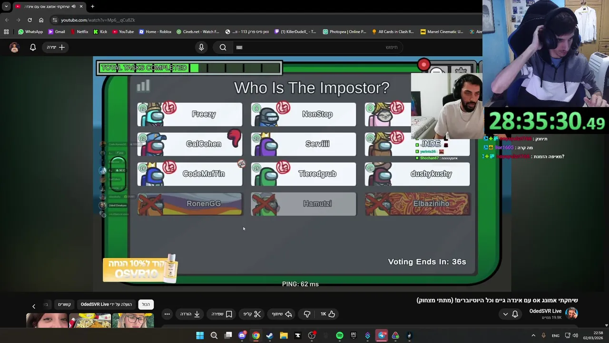Focus the YouTube search field

tap(319, 47)
